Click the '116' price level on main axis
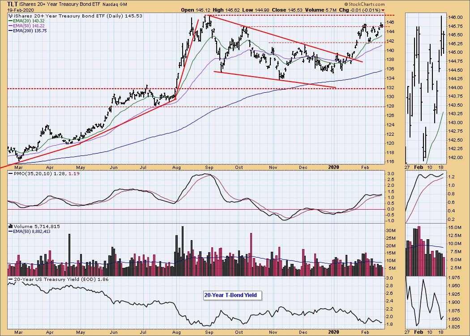 [390, 162]
